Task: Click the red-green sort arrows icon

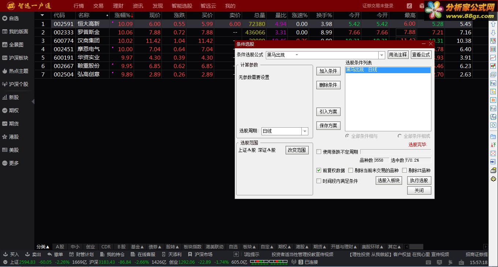Action: [x=493, y=145]
